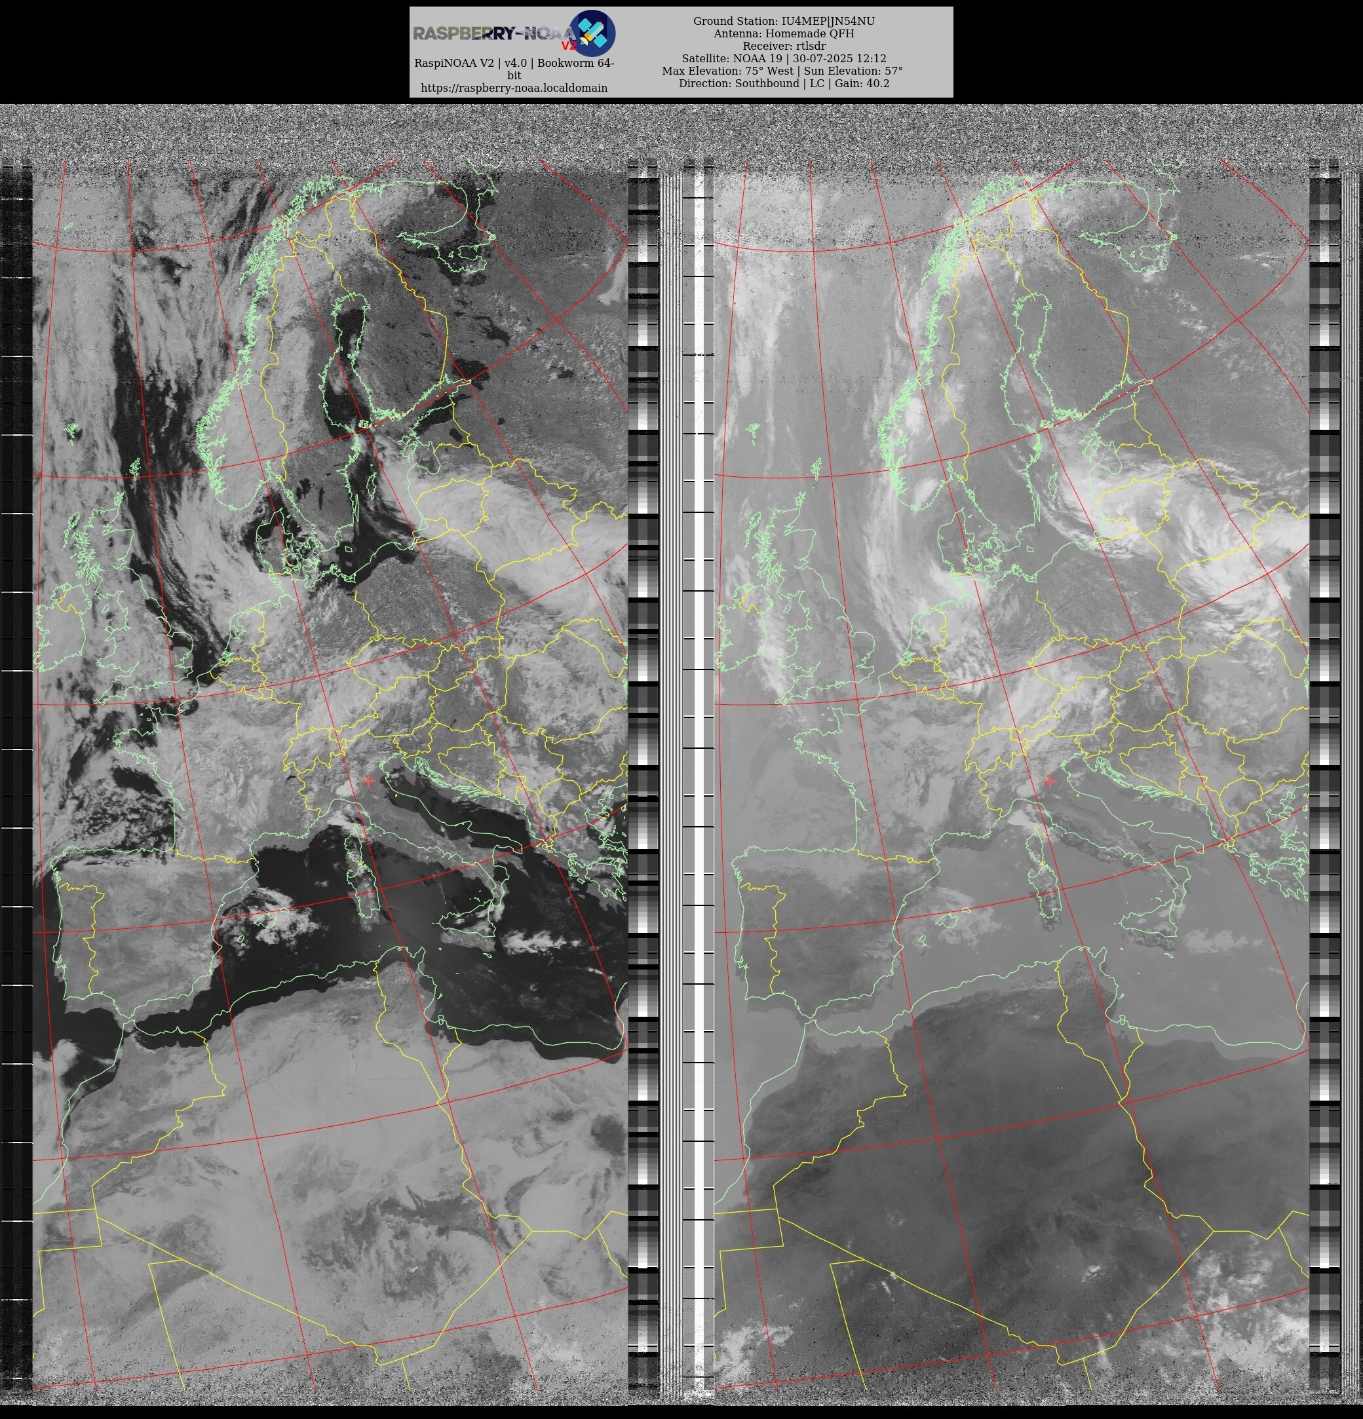
Task: Click the red ground station cross in right image
Action: point(1050,781)
